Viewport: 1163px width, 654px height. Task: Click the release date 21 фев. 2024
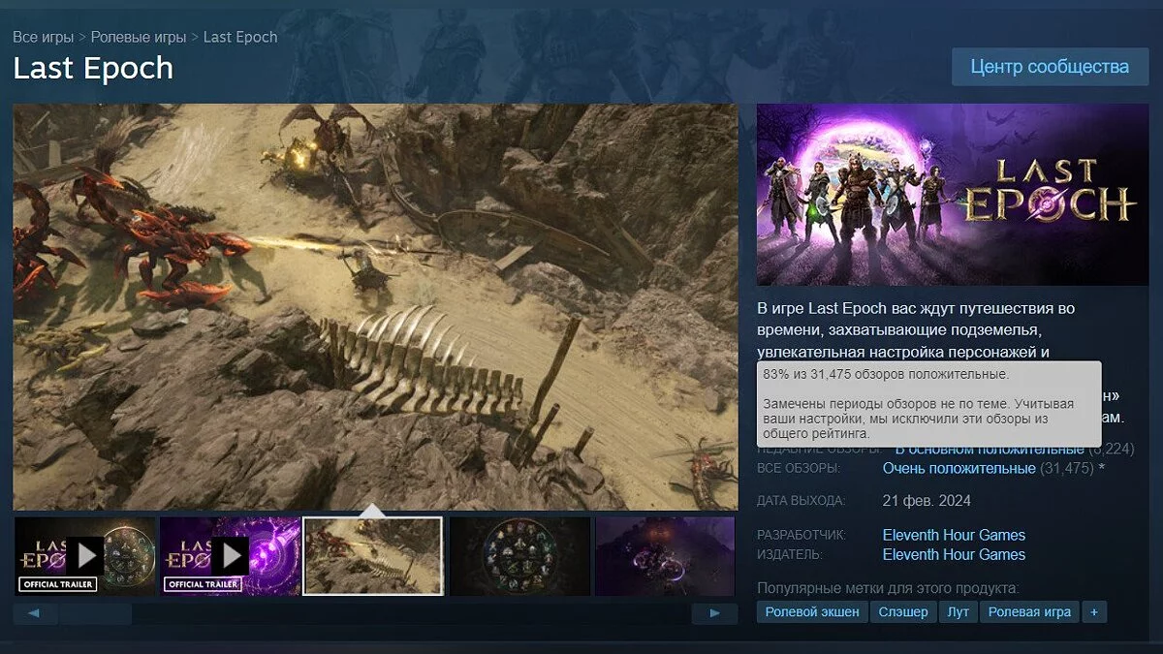(927, 501)
